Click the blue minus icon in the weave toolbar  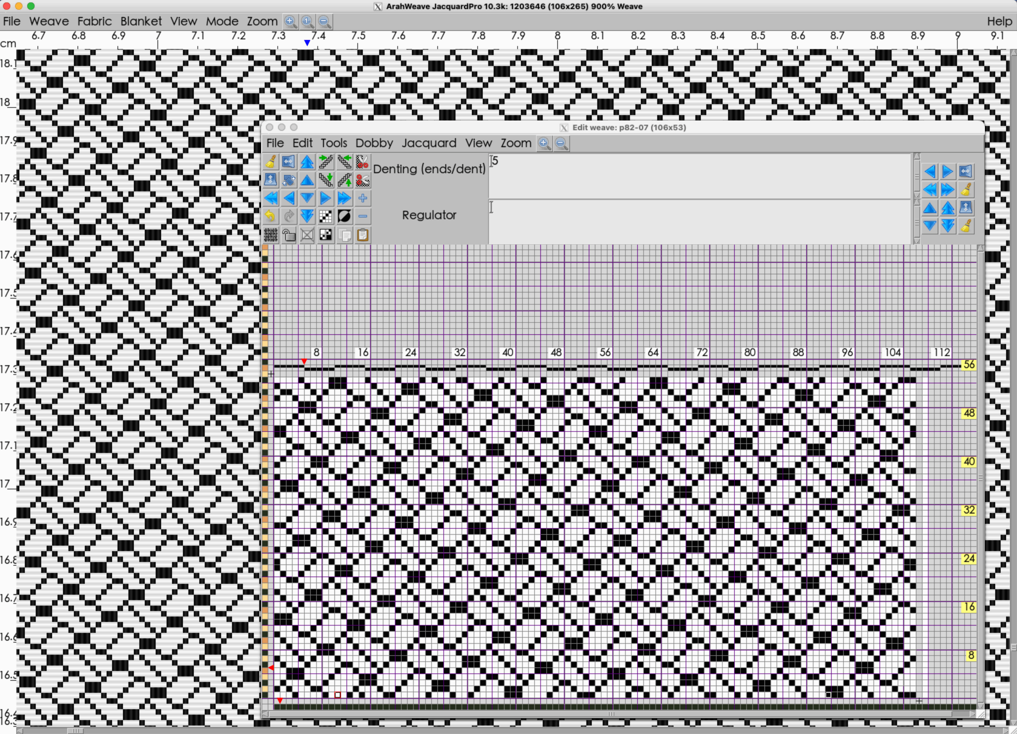click(362, 216)
